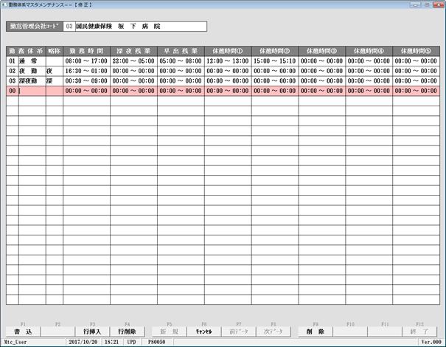Click the blank F2 function button
This screenshot has height=347, width=446.
click(x=58, y=331)
